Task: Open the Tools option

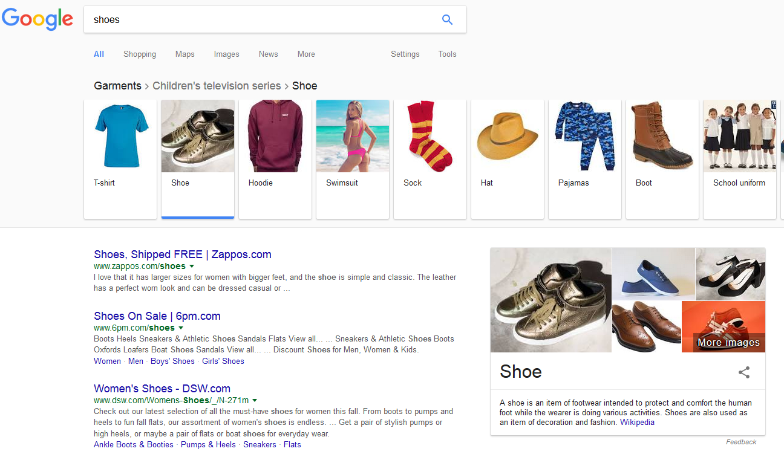Action: [447, 54]
